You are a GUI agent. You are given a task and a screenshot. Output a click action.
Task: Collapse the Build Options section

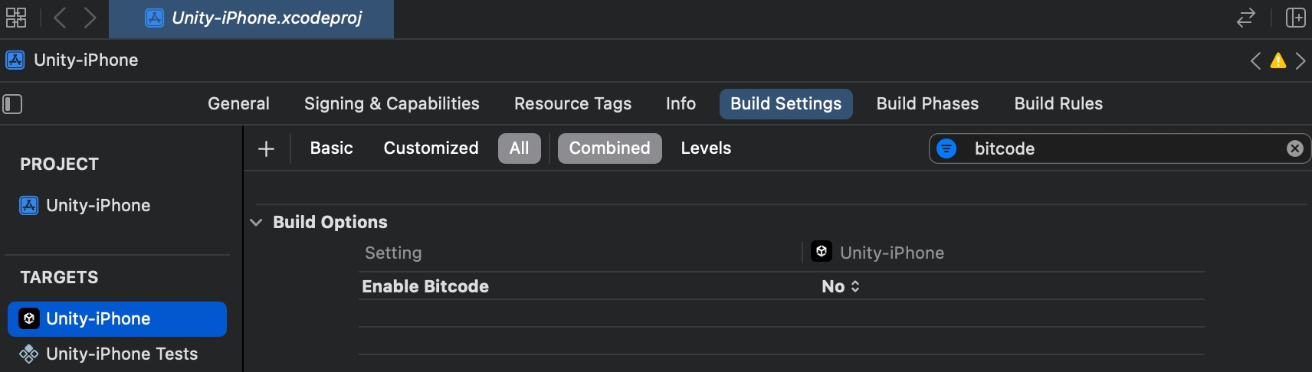pos(256,223)
